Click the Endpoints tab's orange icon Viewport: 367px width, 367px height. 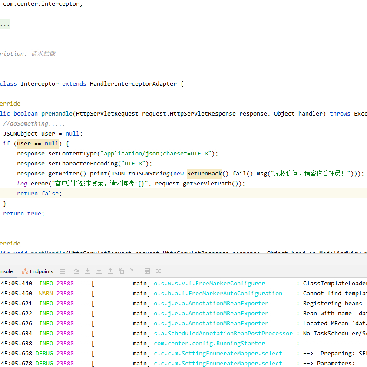(x=25, y=271)
